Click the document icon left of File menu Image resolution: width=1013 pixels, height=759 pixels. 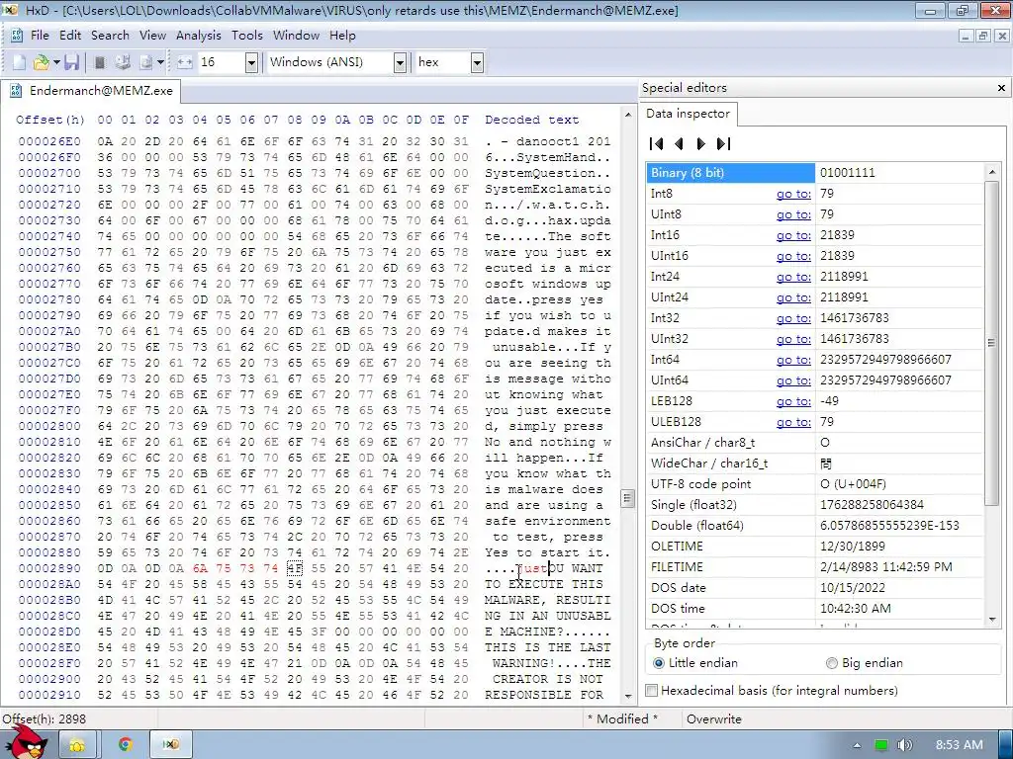click(17, 36)
